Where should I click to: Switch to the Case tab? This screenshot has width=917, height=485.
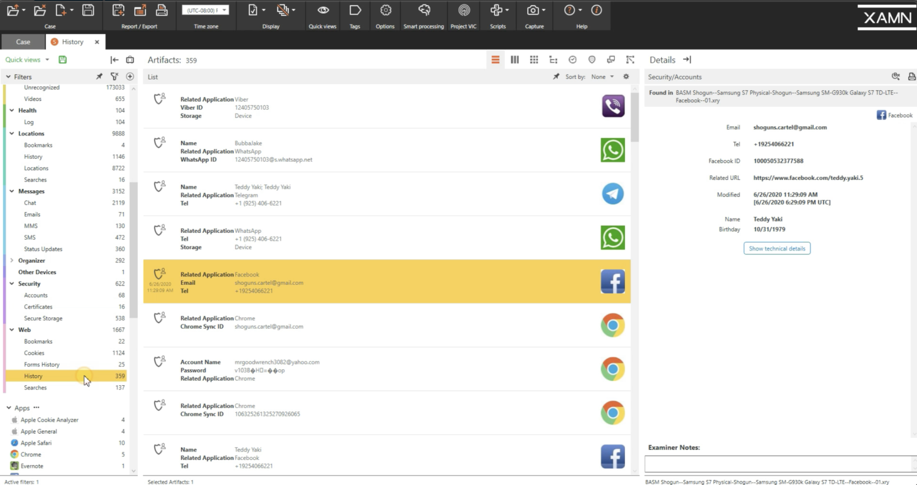click(23, 42)
